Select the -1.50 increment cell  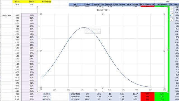pos(17,56)
